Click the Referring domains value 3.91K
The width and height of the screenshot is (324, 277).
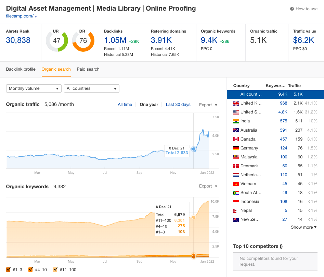pyautogui.click(x=161, y=40)
